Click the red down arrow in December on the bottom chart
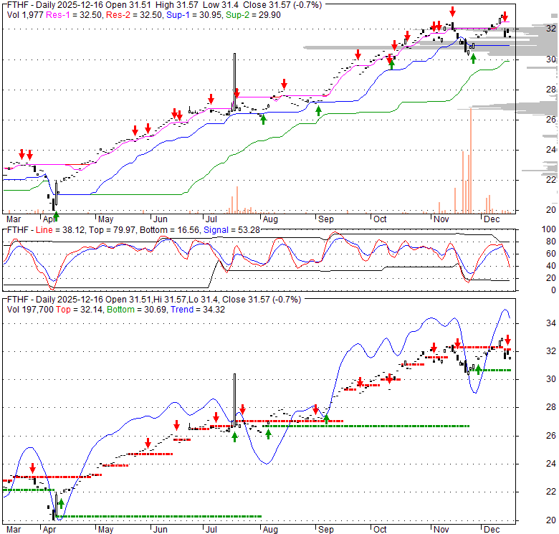The image size is (559, 534). (x=507, y=340)
